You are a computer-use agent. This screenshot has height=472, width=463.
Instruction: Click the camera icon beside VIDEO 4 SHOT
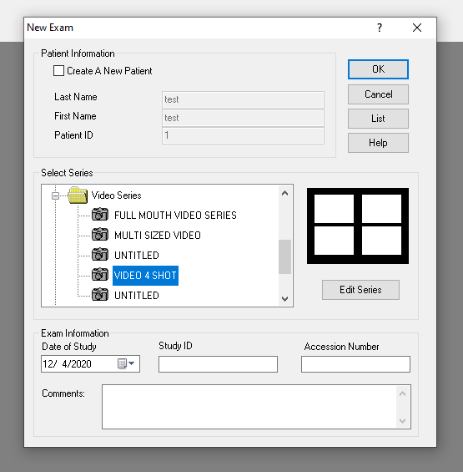[100, 275]
